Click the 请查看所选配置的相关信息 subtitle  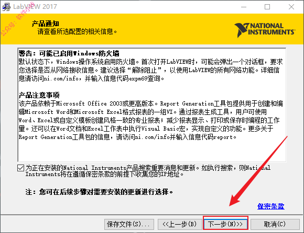tap(77, 31)
